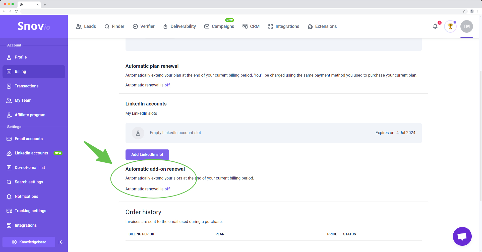Click the page vertical scrollbar
Image resolution: width=482 pixels, height=252 pixels.
(480, 136)
